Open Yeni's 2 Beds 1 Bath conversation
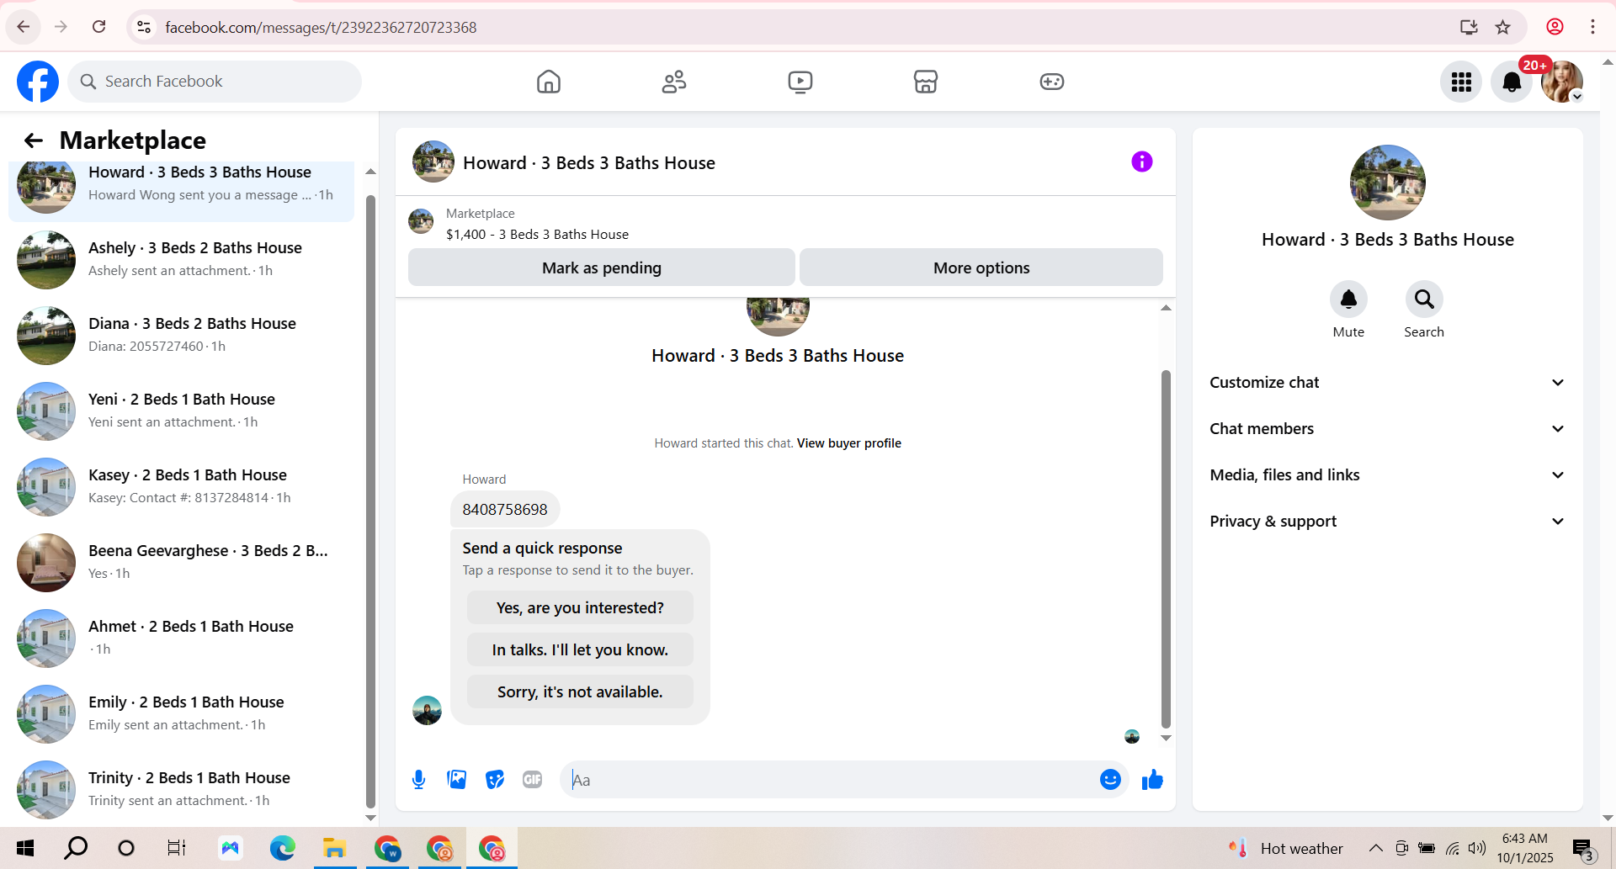The image size is (1616, 869). tap(181, 411)
